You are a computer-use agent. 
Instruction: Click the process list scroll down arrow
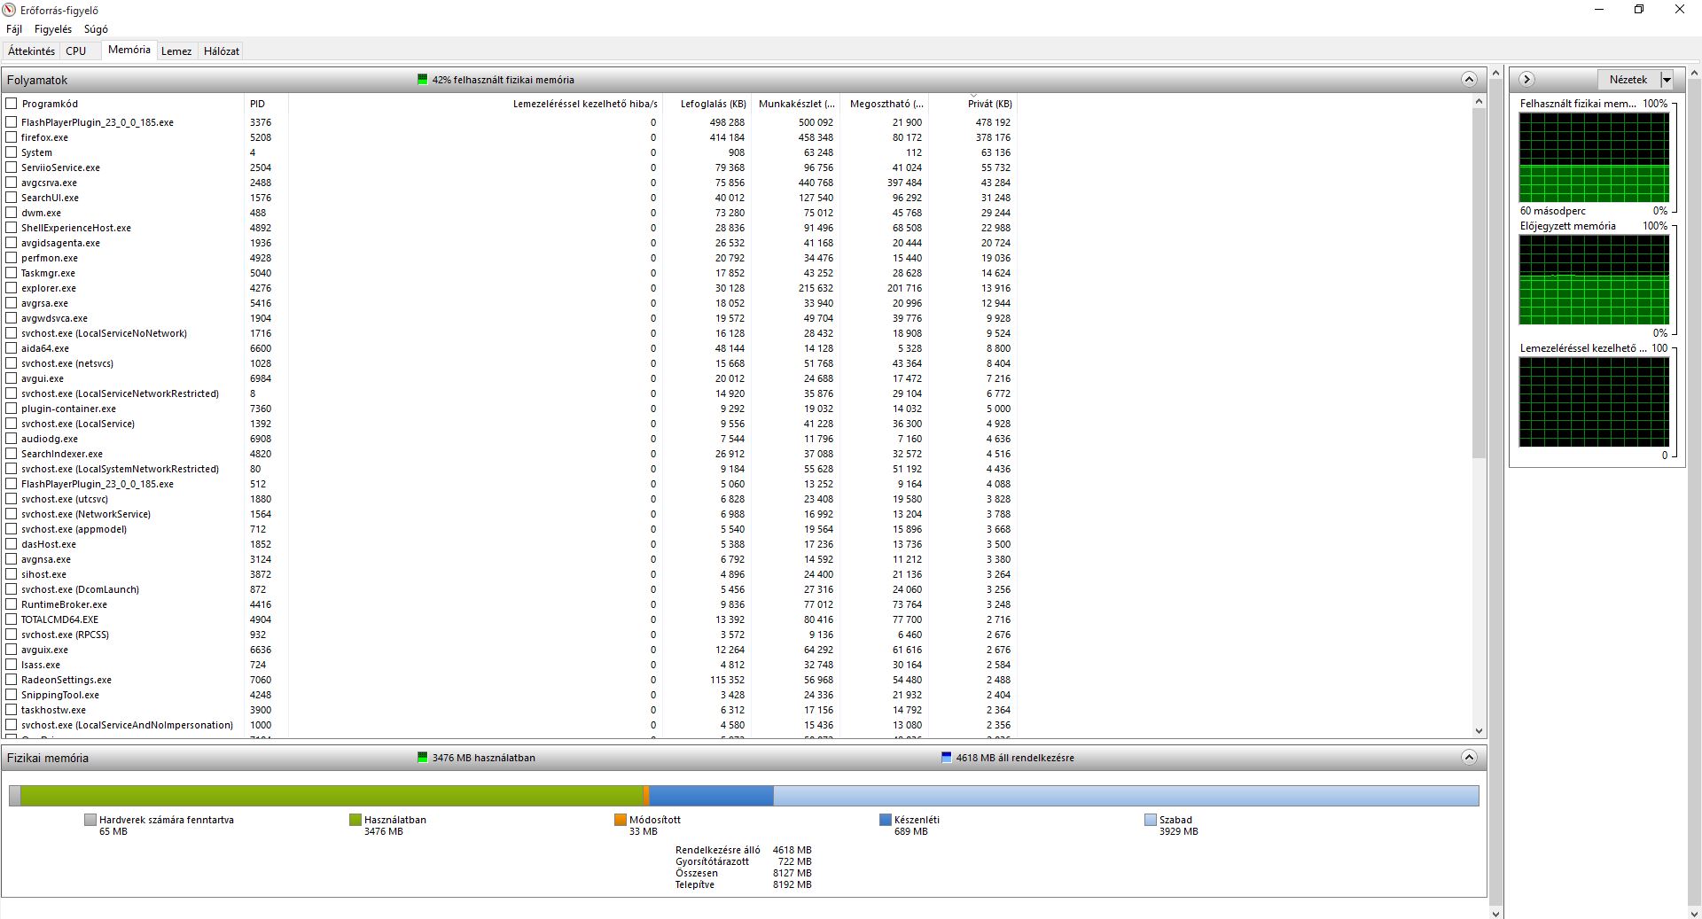pos(1479,731)
